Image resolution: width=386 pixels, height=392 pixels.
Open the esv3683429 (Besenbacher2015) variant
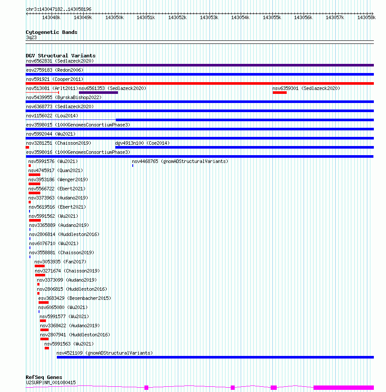click(75, 298)
